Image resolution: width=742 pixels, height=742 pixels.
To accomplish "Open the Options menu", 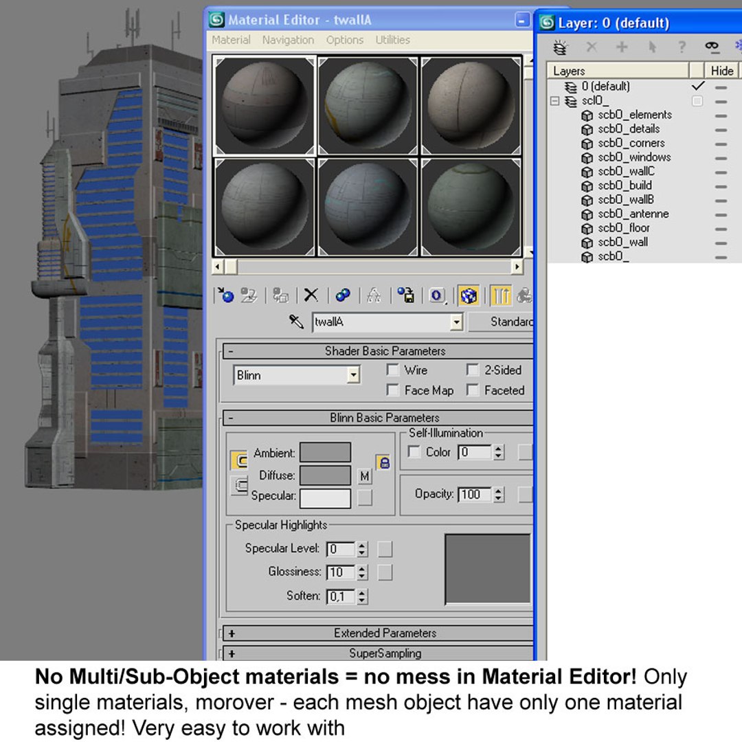I will 344,40.
